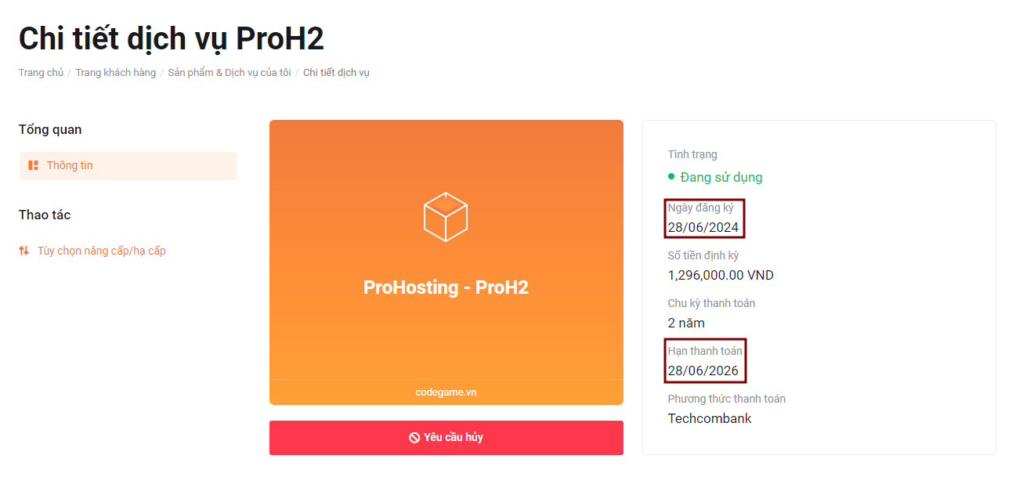This screenshot has height=488, width=1023.
Task: Click the ProHosting cube icon
Action: pos(446,216)
